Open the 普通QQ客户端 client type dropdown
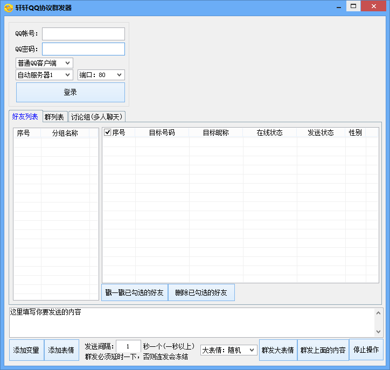The width and height of the screenshot is (390, 370). tap(44, 63)
